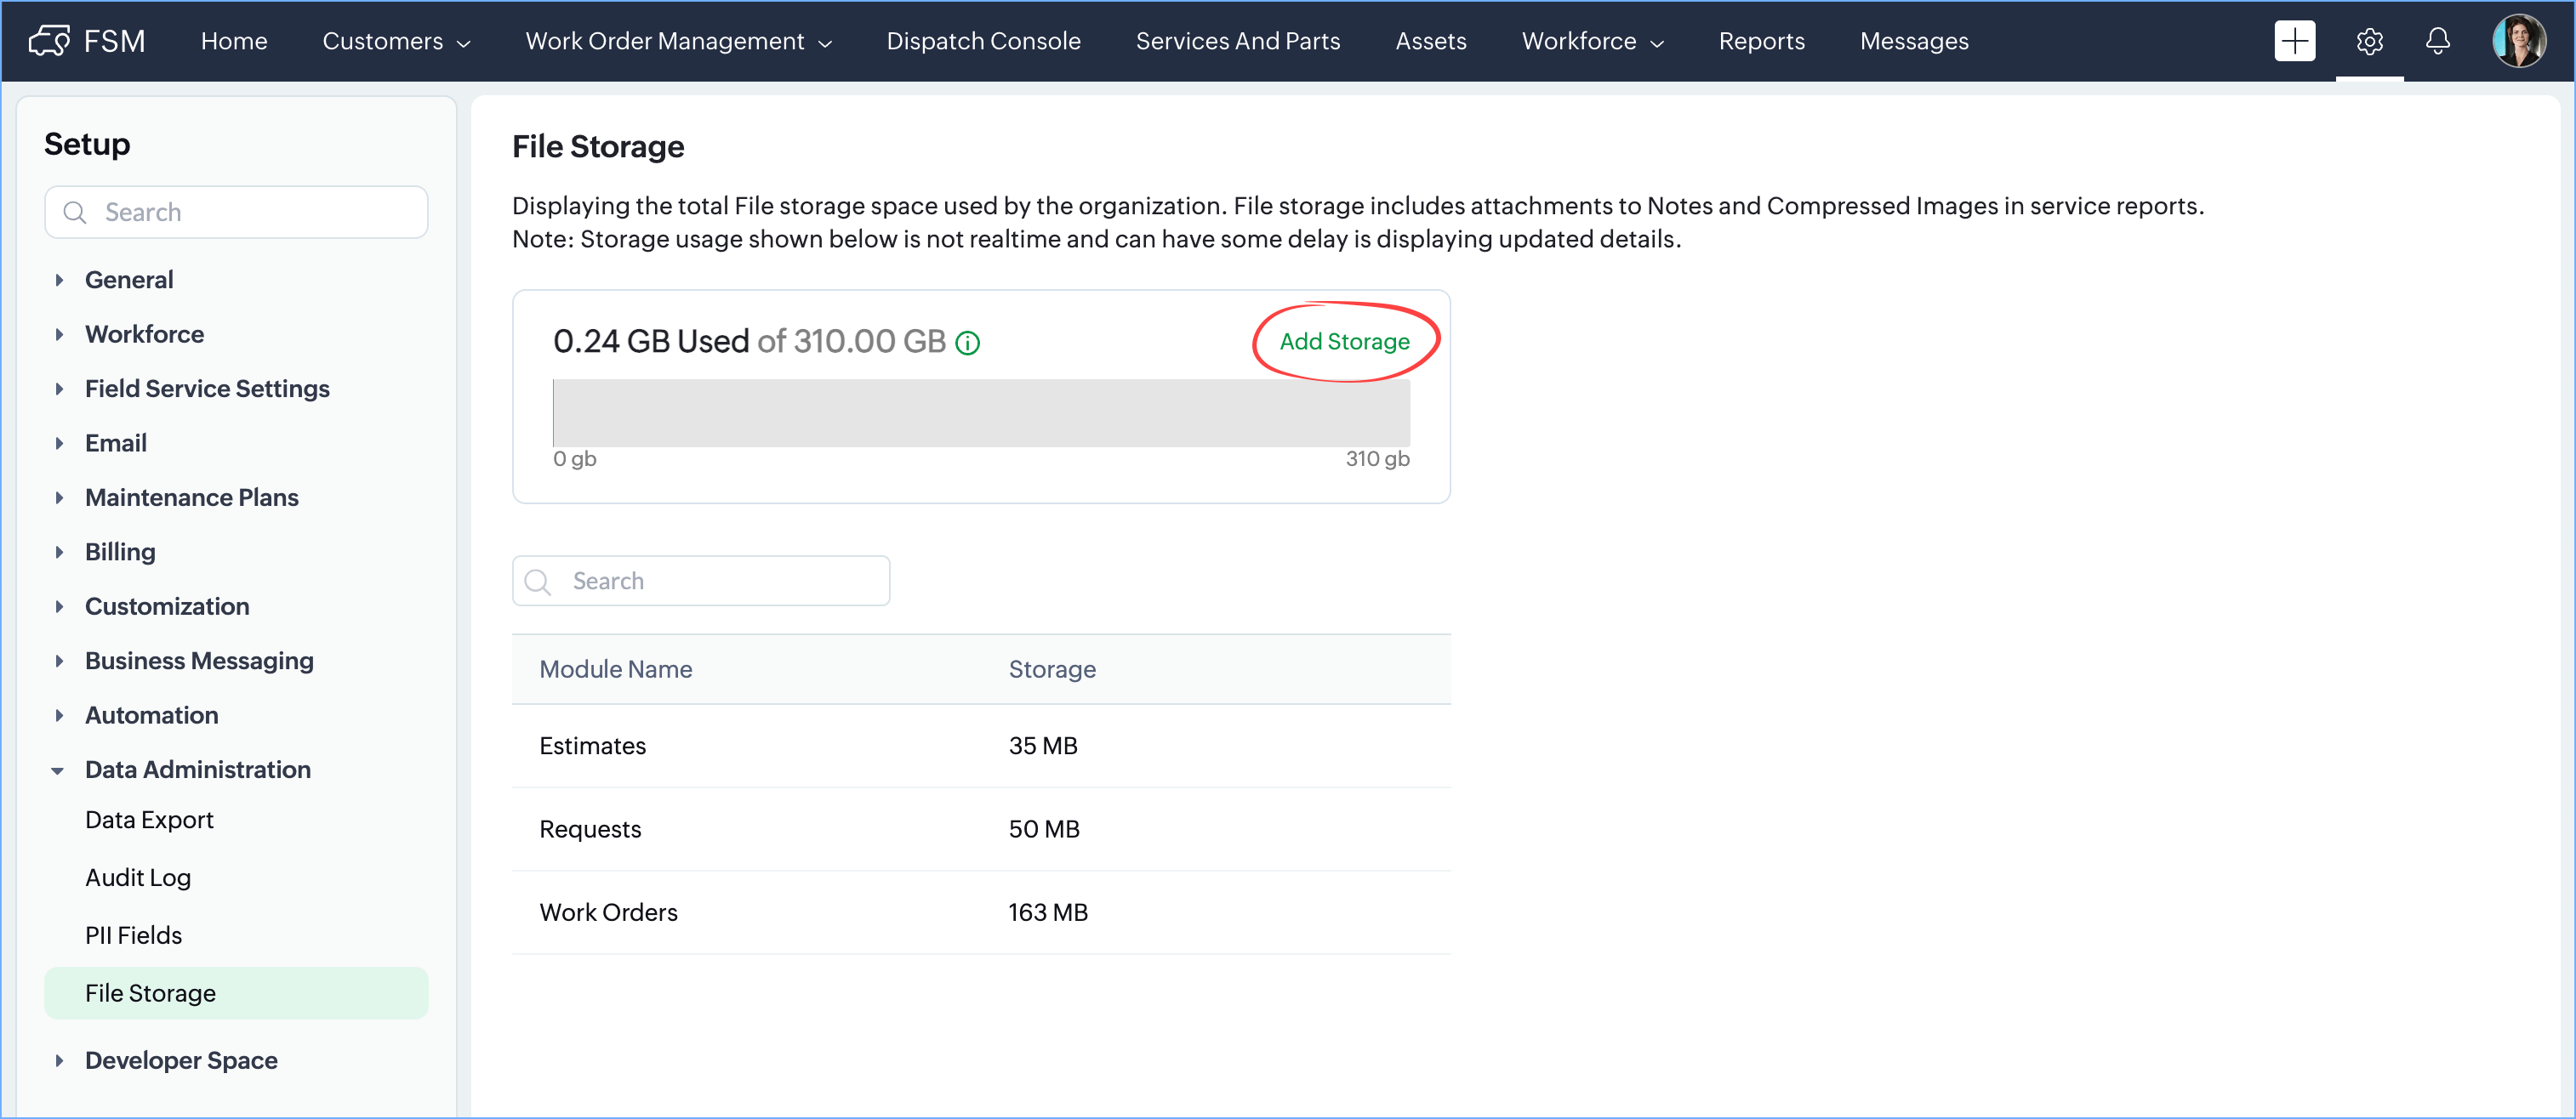The image size is (2576, 1119).
Task: Expand the General setup section
Action: pos(129,280)
